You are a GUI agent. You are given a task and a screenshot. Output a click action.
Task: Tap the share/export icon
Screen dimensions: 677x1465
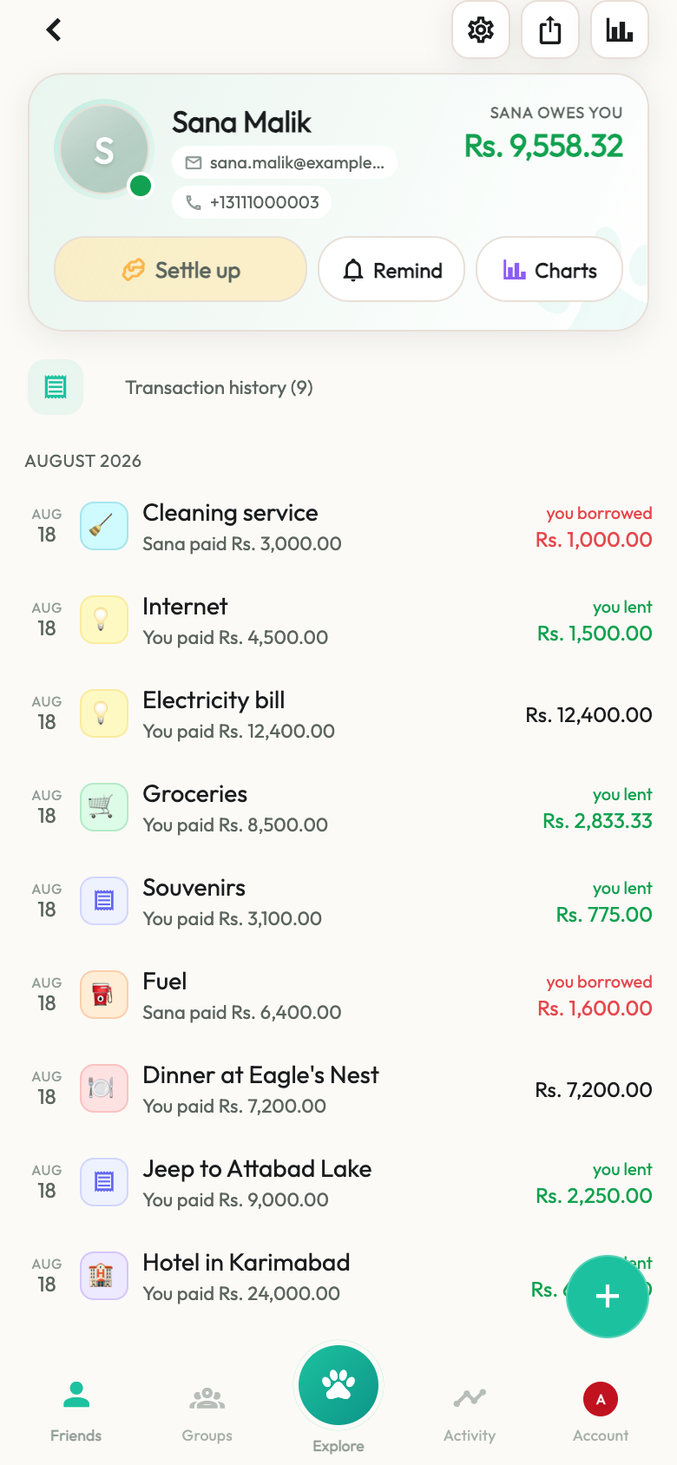click(x=550, y=30)
